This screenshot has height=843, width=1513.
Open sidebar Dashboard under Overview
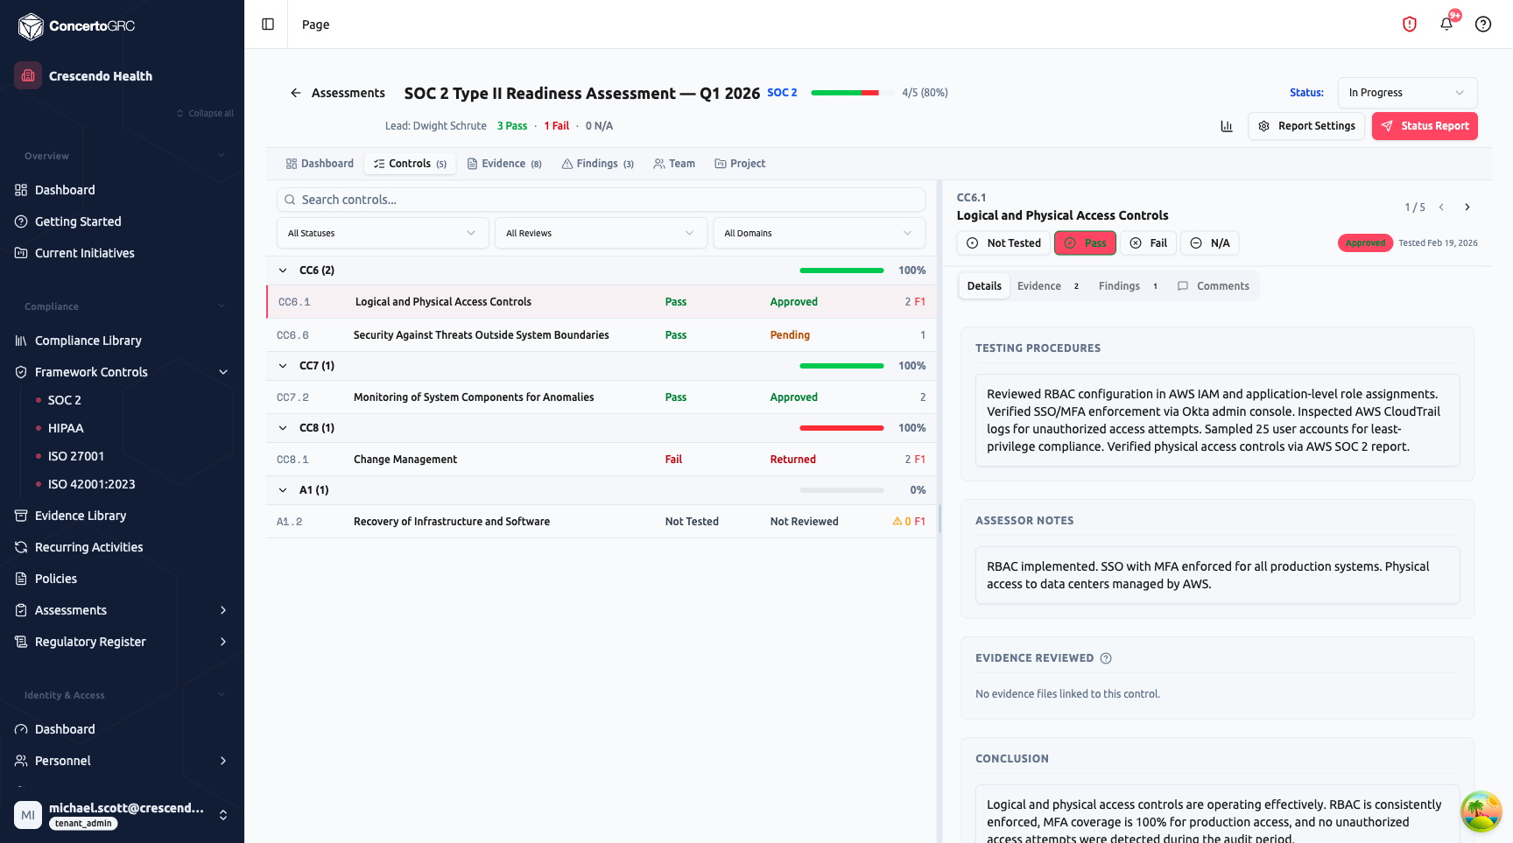pos(65,190)
